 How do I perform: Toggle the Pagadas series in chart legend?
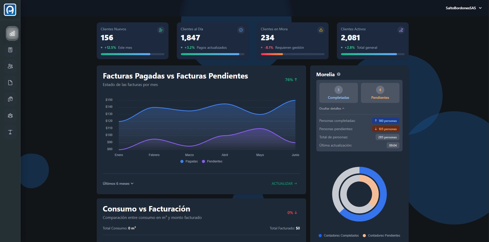[189, 161]
